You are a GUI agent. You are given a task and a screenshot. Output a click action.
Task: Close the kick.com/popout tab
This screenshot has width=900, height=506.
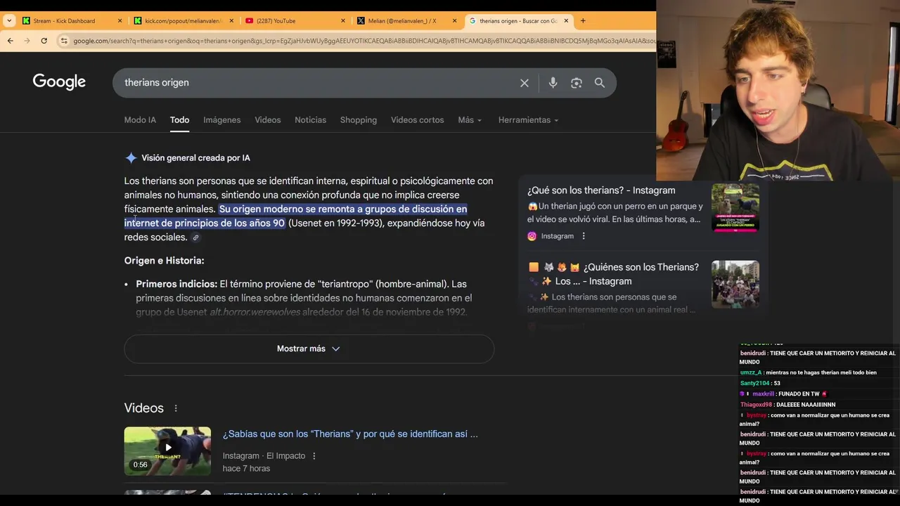pos(231,20)
